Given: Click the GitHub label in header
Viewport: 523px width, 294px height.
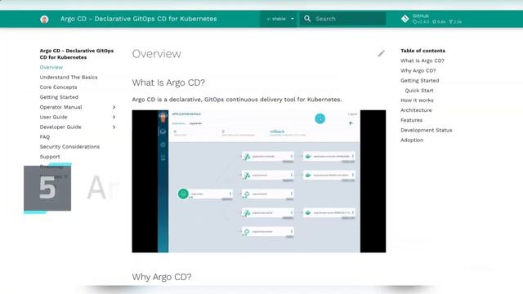Looking at the screenshot, I should tap(420, 16).
